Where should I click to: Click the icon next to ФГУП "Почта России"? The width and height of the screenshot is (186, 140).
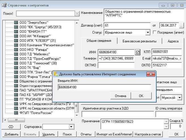point(16,113)
